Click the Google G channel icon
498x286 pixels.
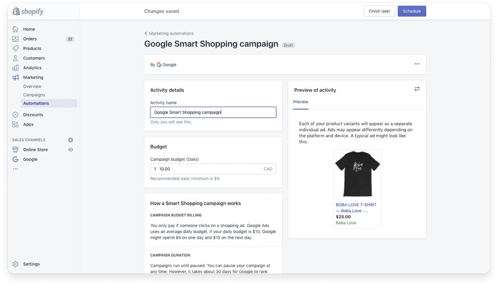15,159
